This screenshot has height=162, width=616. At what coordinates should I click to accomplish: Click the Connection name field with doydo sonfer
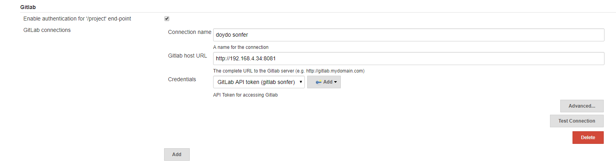point(409,35)
